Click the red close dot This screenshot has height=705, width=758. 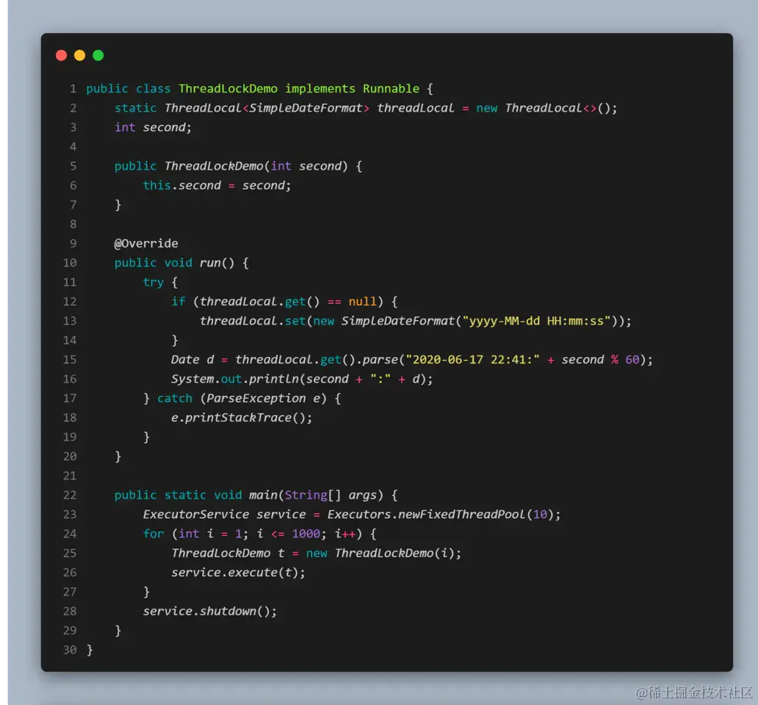click(62, 56)
